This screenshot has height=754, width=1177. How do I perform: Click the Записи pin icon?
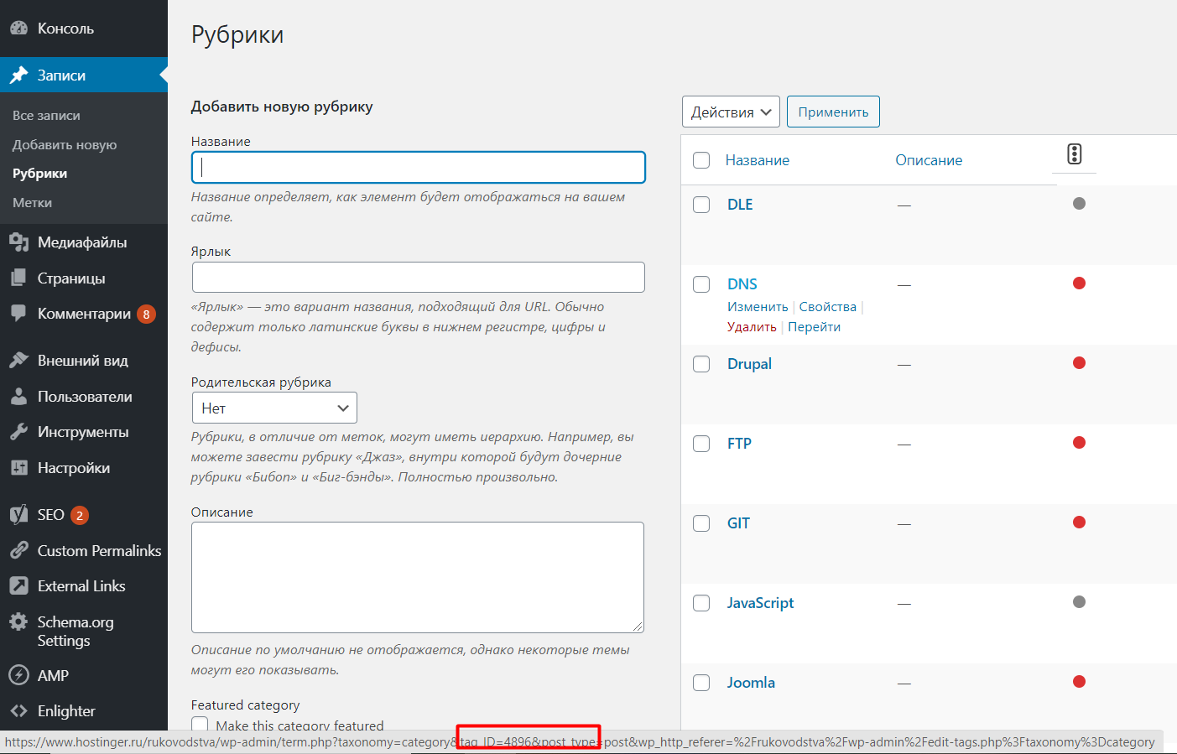coord(18,75)
